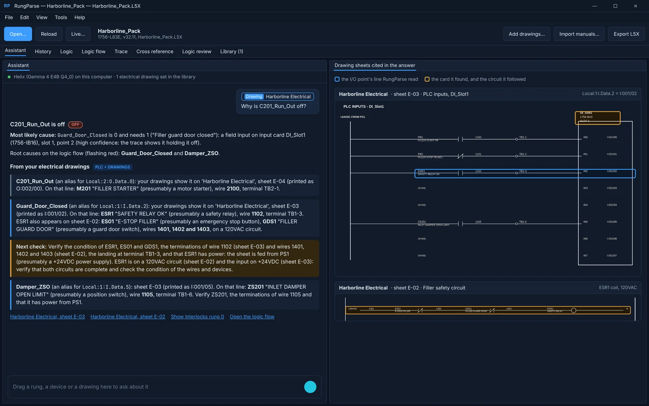Image resolution: width=649 pixels, height=406 pixels.
Task: Switch to the Trace tab
Action: pos(121,52)
